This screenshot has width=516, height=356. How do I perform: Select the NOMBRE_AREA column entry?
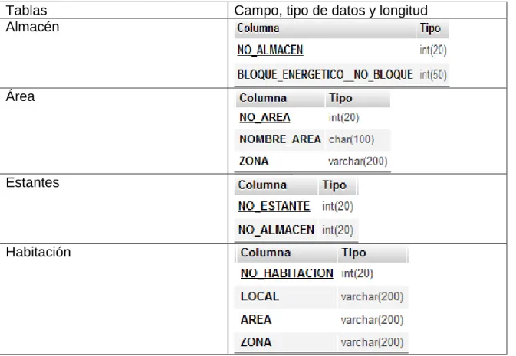(x=280, y=139)
